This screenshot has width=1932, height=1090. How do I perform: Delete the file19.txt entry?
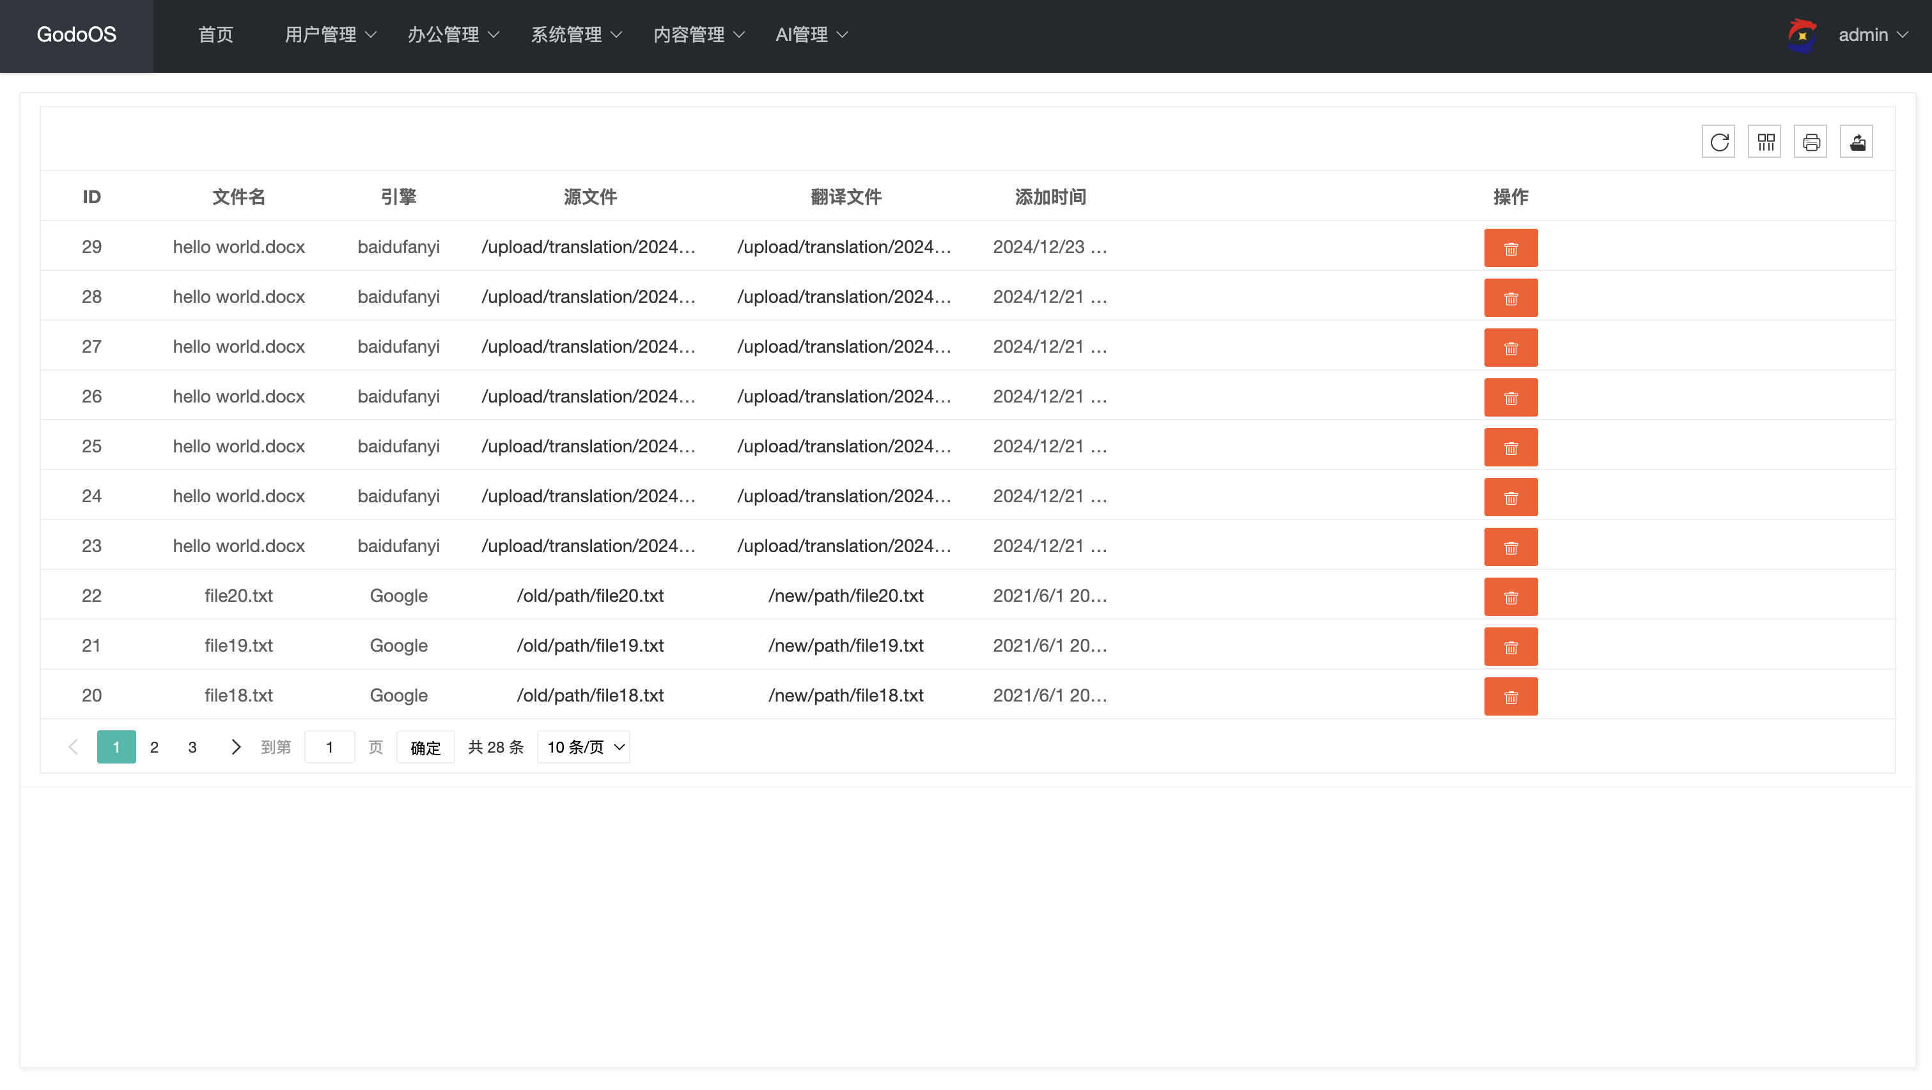point(1511,646)
